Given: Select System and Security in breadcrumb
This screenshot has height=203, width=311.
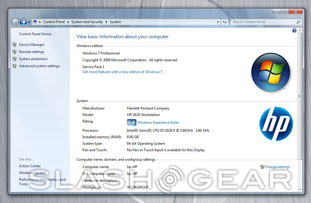Looking at the screenshot, I should (x=87, y=22).
